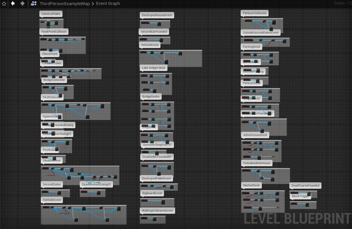352x229 pixels.
Task: Select the ParkourCutScene comment label
Action: (255, 13)
